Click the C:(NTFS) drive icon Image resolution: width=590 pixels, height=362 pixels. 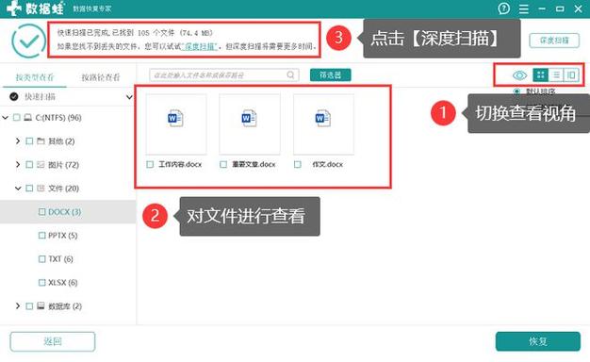(28, 118)
